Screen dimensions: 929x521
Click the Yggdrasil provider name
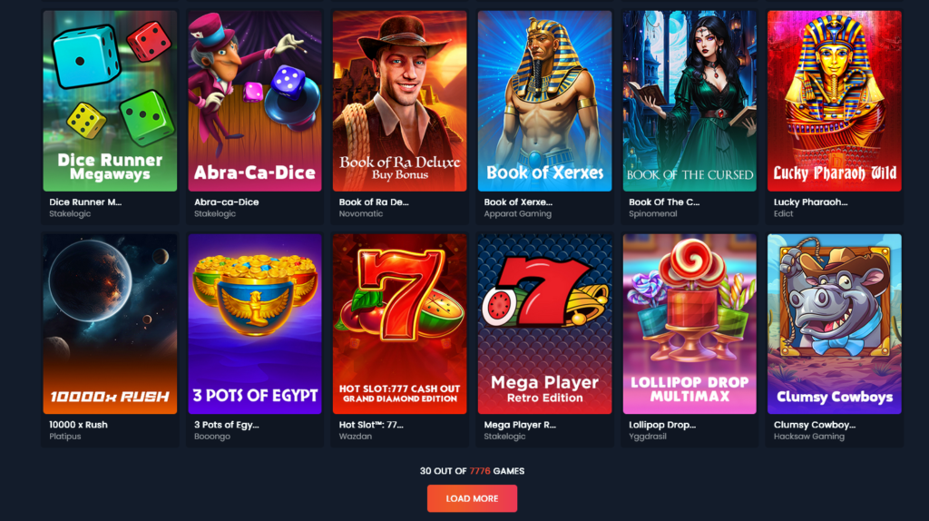tap(648, 437)
